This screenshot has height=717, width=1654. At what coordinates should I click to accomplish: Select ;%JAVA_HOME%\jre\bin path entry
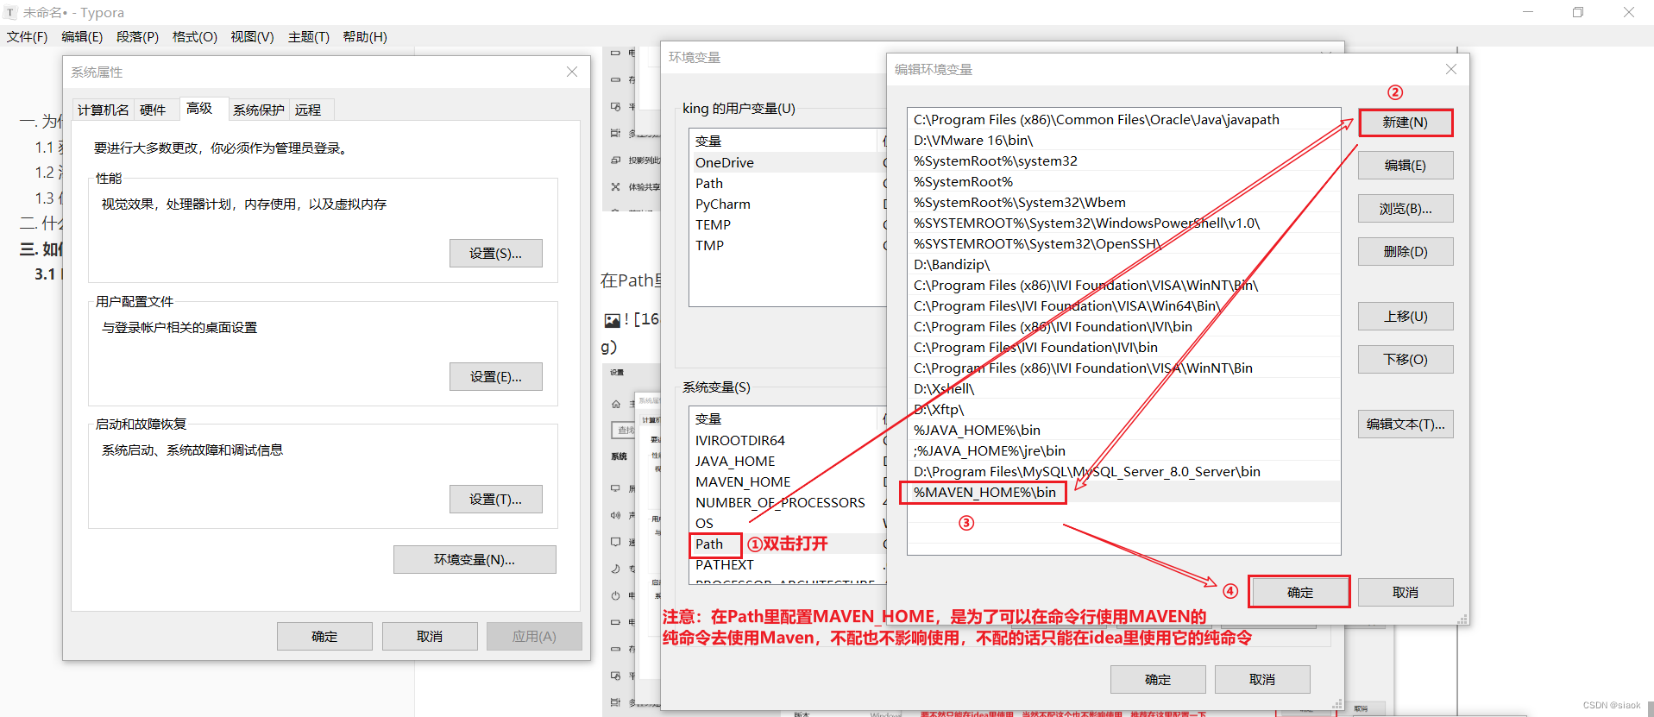(x=1124, y=451)
